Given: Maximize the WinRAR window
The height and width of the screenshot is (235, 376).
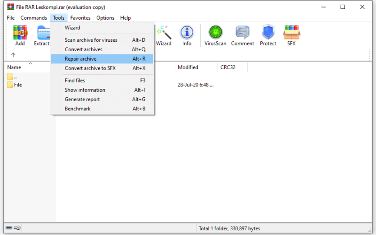Looking at the screenshot, I should click(343, 7).
